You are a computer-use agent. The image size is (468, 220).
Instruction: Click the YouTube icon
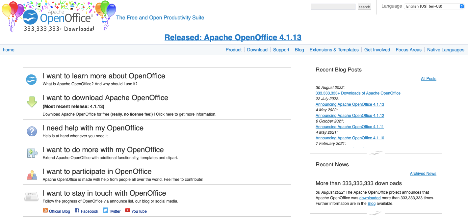(x=128, y=210)
